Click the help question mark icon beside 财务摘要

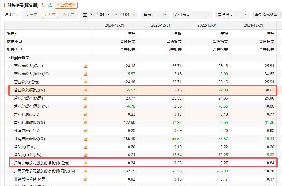(43, 5)
